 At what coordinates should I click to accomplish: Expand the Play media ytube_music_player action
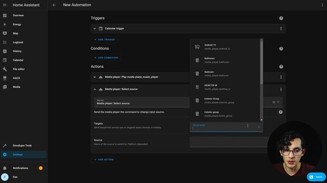[x=95, y=77]
